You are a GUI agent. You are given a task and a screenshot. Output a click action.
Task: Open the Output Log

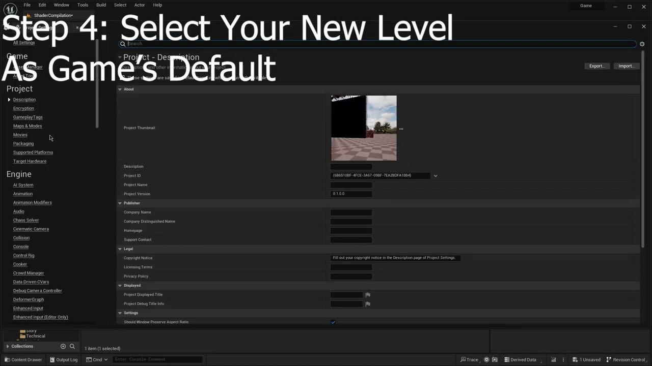pos(64,360)
